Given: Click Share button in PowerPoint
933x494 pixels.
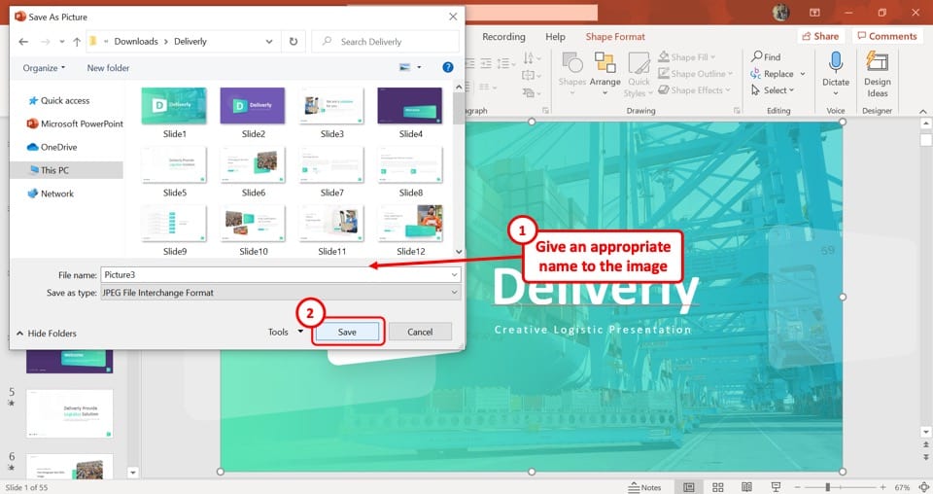Looking at the screenshot, I should click(820, 36).
